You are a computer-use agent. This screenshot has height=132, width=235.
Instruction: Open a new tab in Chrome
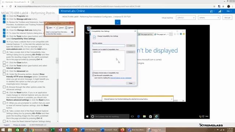click(33, 2)
